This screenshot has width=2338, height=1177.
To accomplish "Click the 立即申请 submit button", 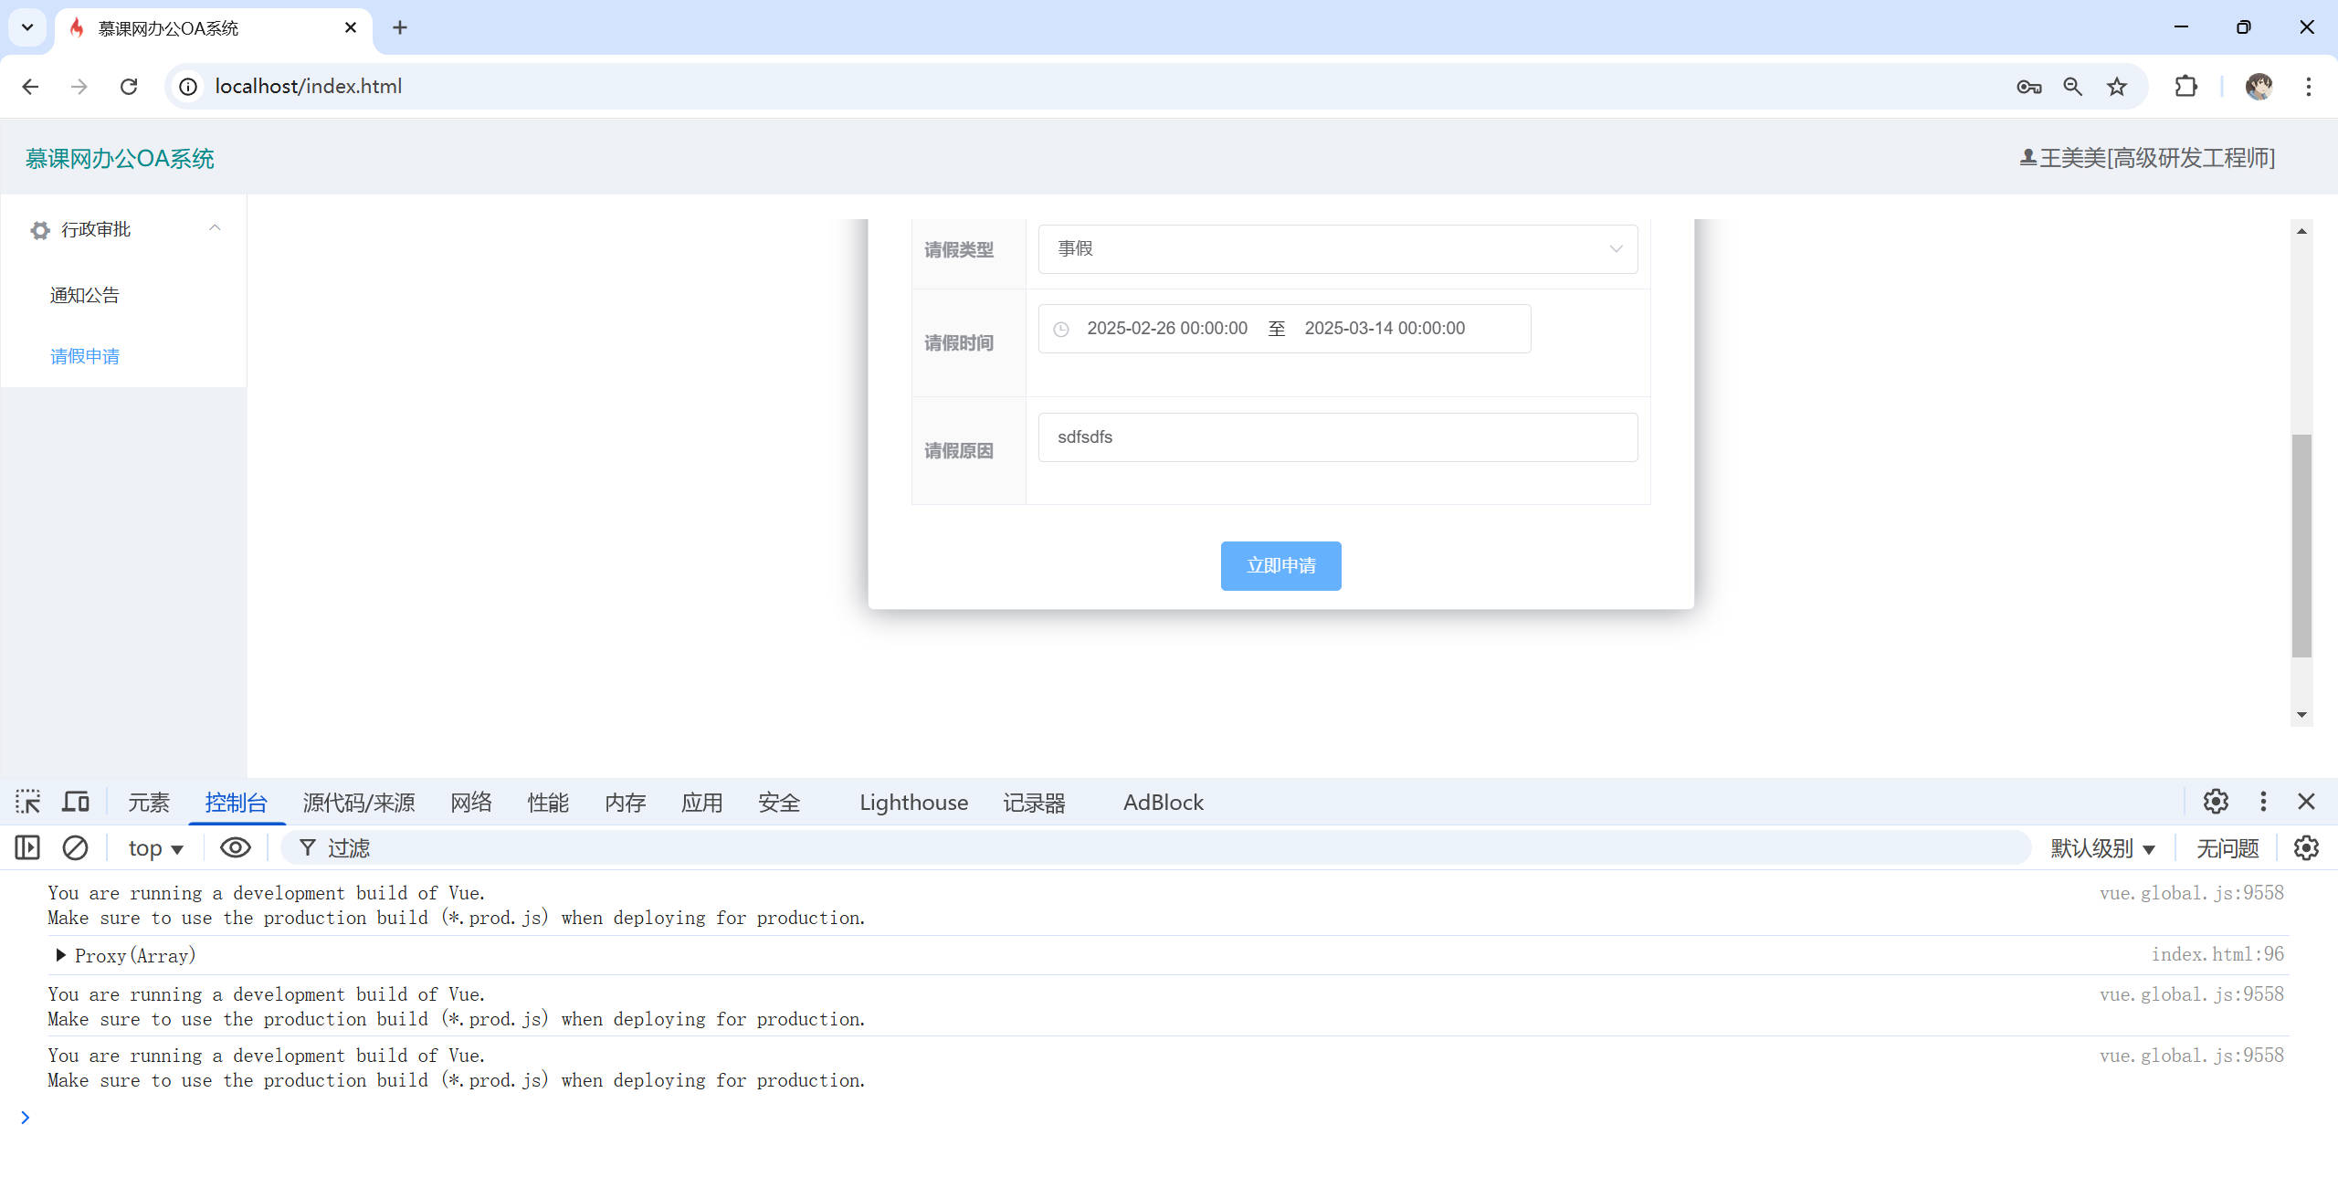I will [x=1280, y=565].
